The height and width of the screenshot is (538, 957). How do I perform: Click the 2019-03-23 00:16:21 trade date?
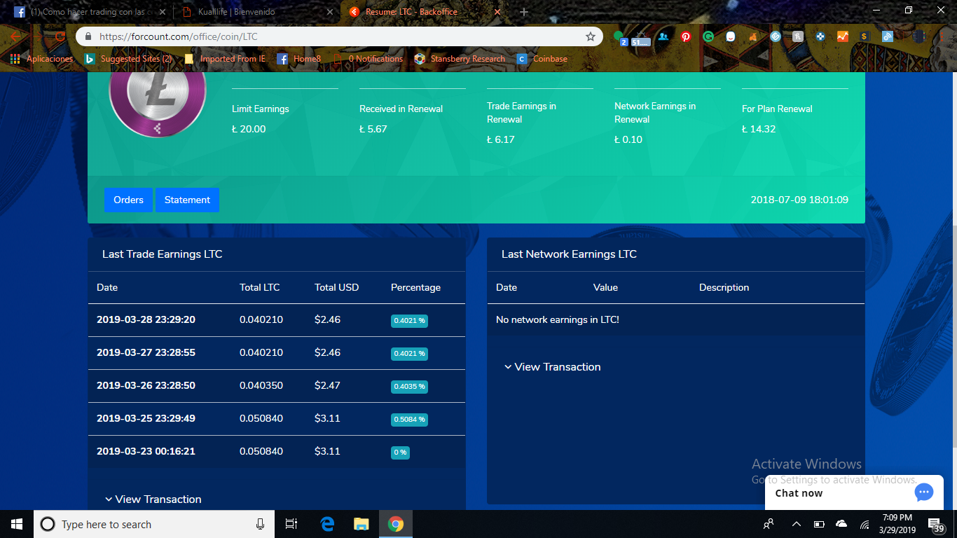tap(146, 452)
